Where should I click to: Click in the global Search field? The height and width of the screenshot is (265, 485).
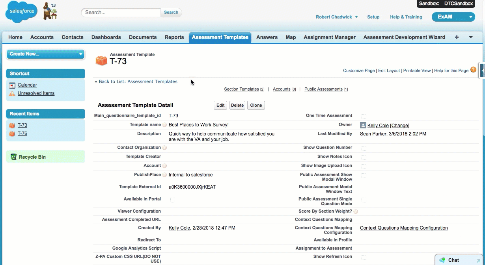coord(121,12)
